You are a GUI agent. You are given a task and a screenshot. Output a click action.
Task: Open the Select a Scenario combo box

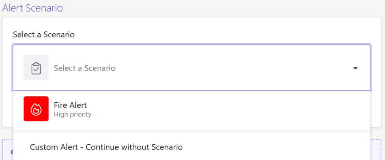(191, 67)
